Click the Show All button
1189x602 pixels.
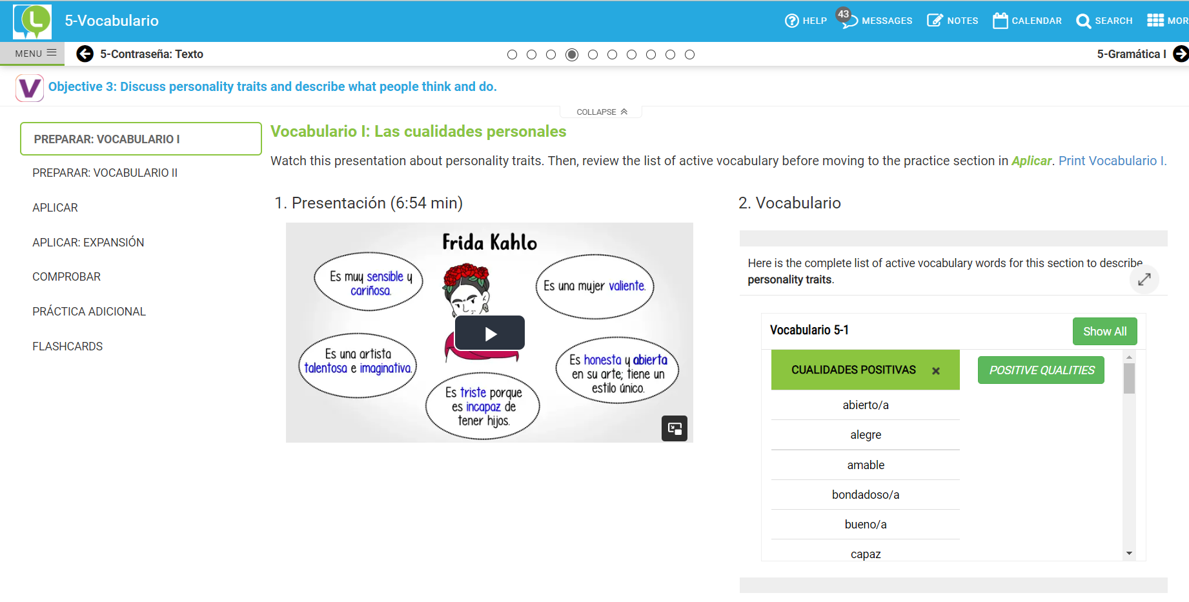pyautogui.click(x=1104, y=331)
